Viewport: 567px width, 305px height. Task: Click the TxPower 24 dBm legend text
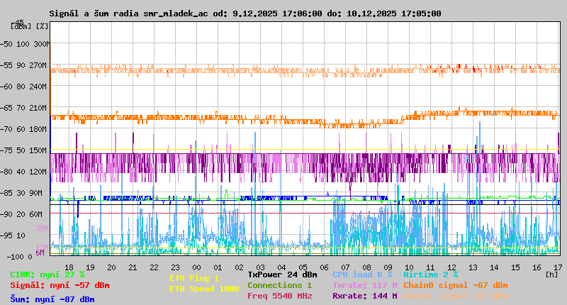click(282, 274)
